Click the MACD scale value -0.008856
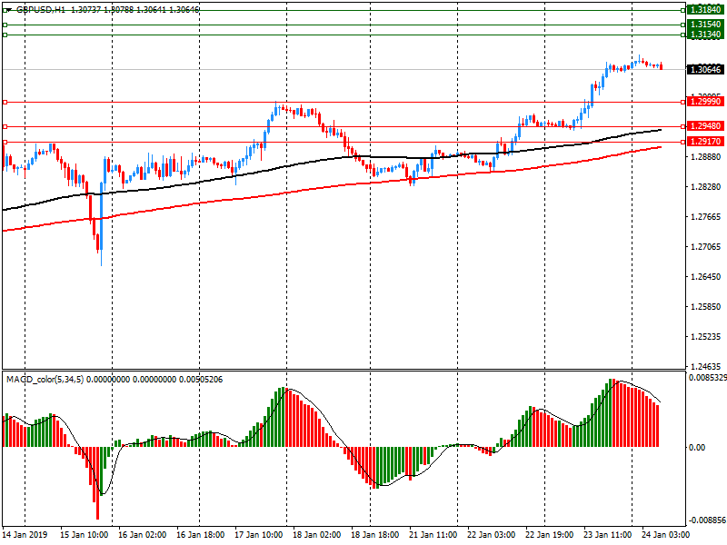The image size is (727, 545). pyautogui.click(x=708, y=520)
